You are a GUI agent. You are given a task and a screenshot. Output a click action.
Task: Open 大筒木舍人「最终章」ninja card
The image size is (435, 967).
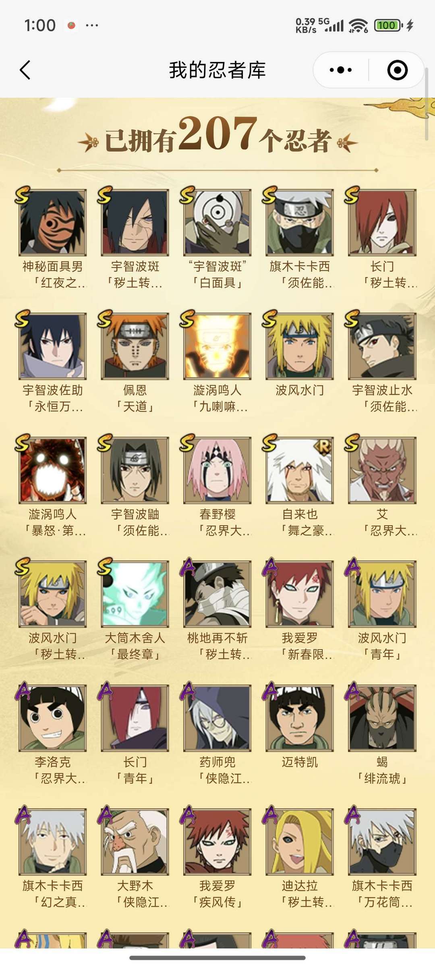coord(135,594)
